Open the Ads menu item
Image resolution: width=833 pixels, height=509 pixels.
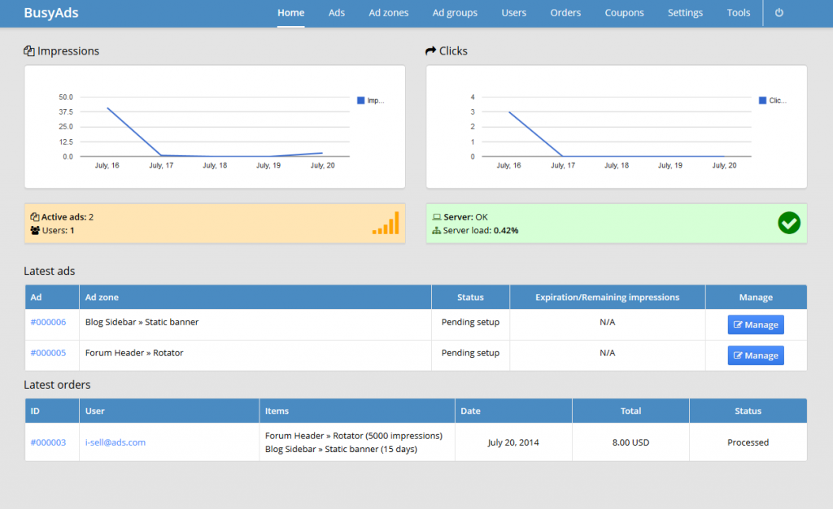[337, 13]
